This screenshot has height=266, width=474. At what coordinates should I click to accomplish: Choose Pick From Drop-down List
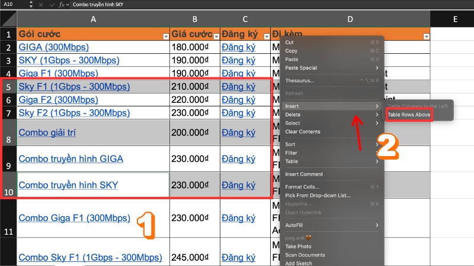tap(332, 196)
